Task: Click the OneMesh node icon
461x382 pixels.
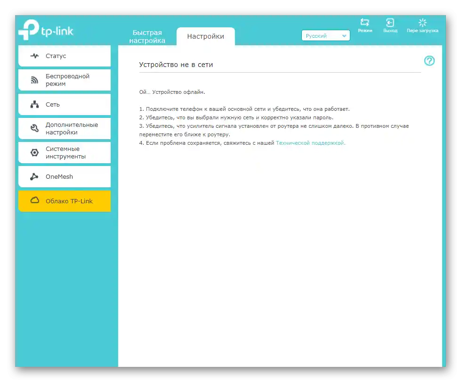Action: (34, 176)
